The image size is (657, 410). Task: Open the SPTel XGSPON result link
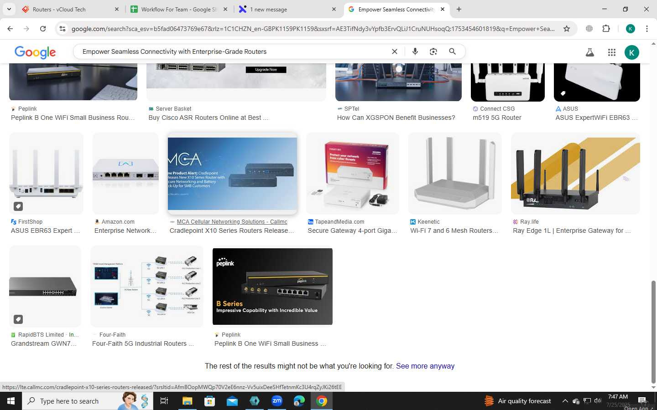(x=396, y=118)
